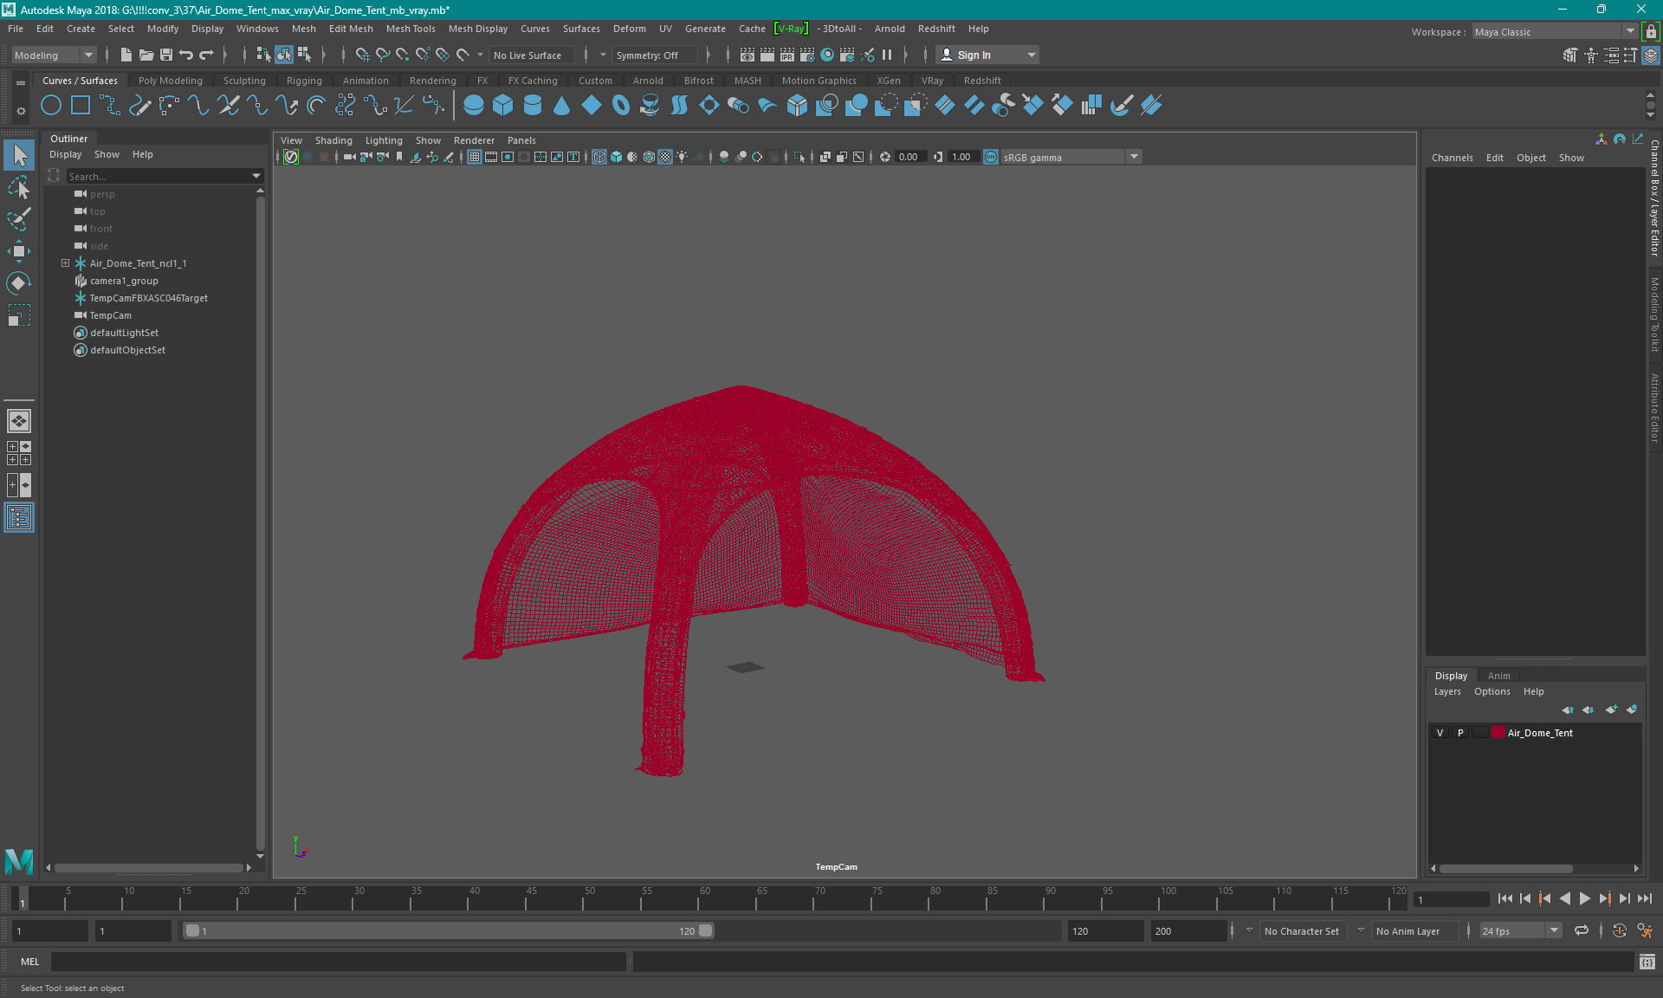This screenshot has height=998, width=1663.
Task: Switch to the Poly Modeling shelf tab
Action: (170, 81)
